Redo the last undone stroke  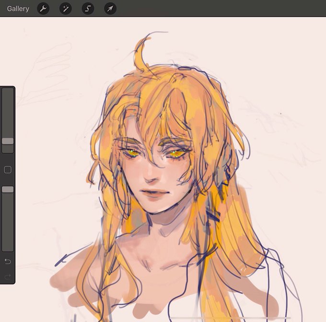pos(8,276)
